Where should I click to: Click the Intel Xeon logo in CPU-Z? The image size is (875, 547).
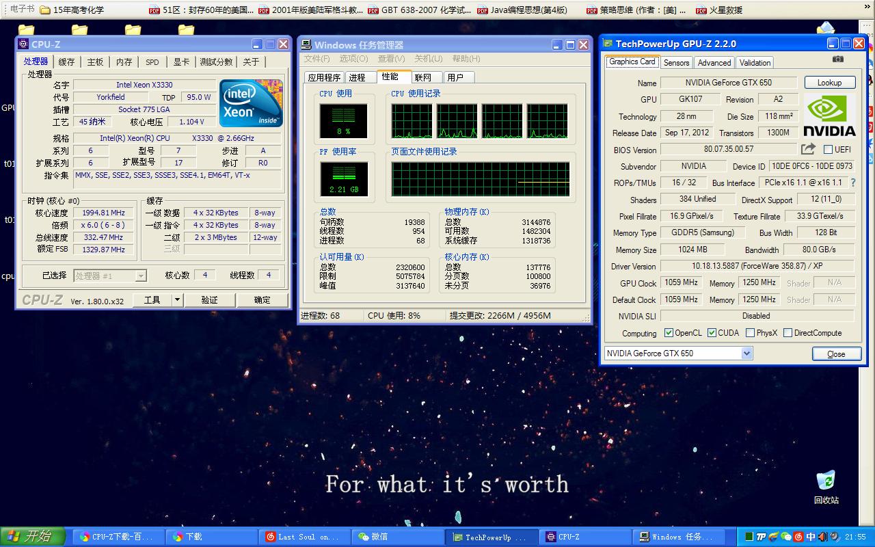click(x=250, y=103)
